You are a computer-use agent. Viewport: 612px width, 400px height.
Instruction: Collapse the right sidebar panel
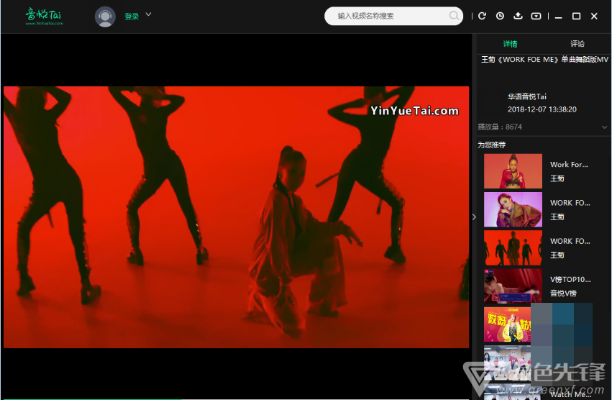473,217
